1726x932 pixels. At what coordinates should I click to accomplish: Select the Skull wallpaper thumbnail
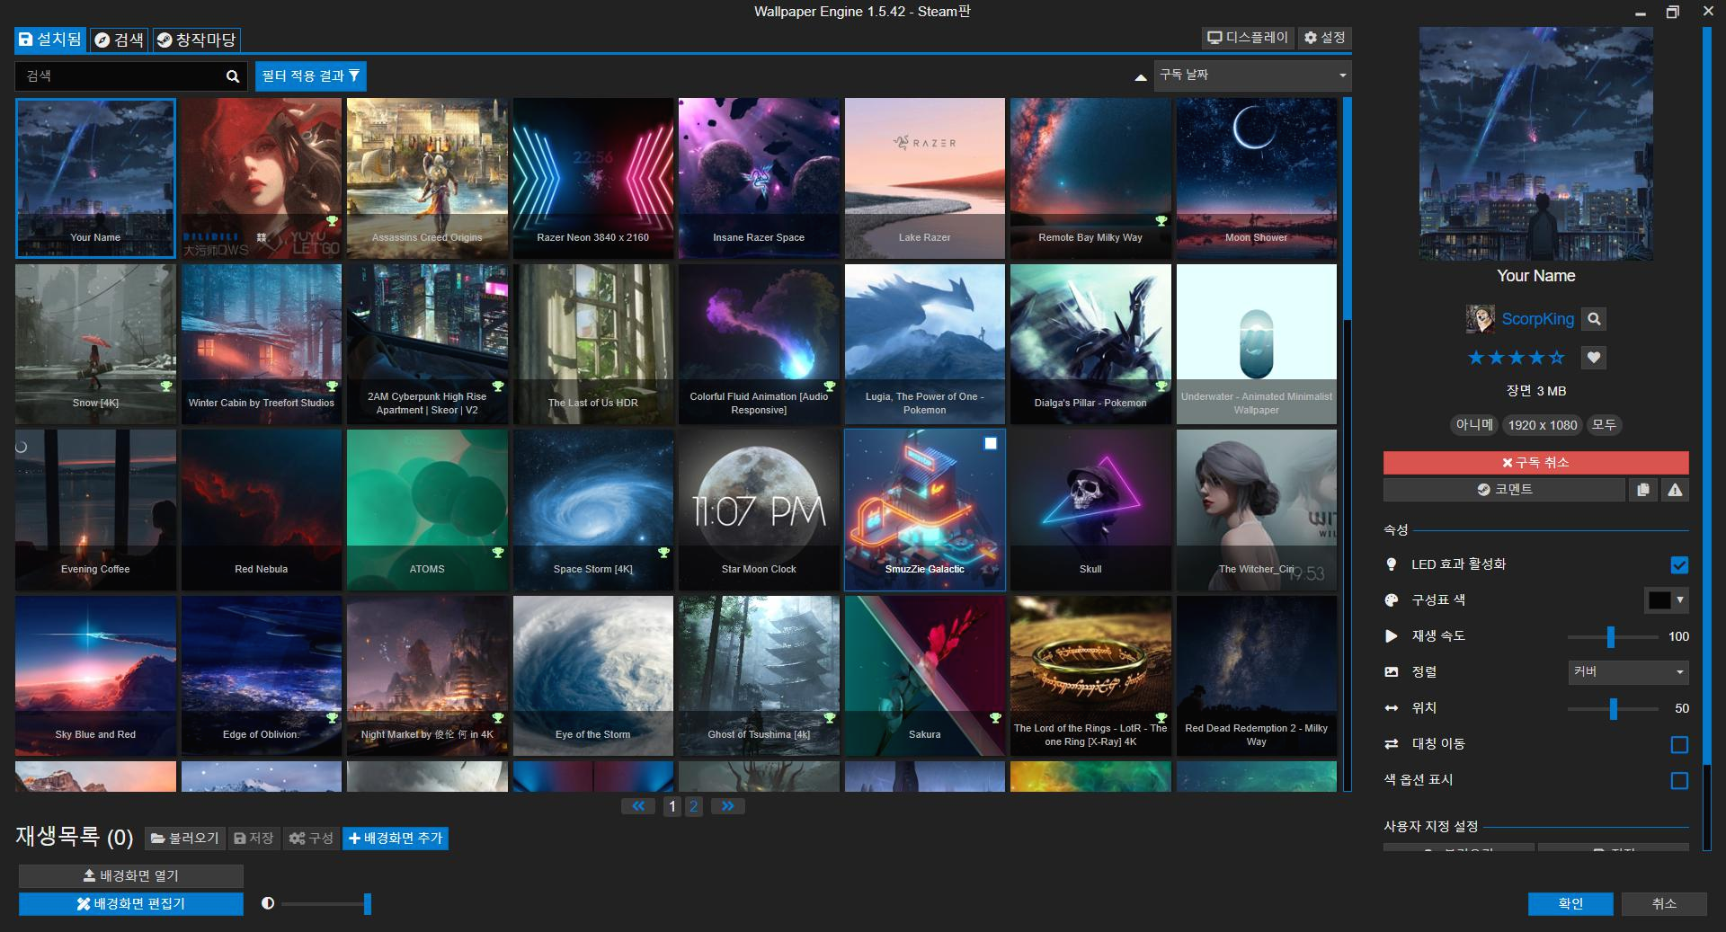pyautogui.click(x=1090, y=510)
